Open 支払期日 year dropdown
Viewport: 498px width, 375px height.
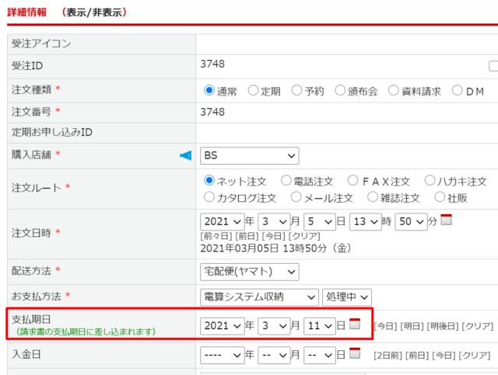click(223, 326)
